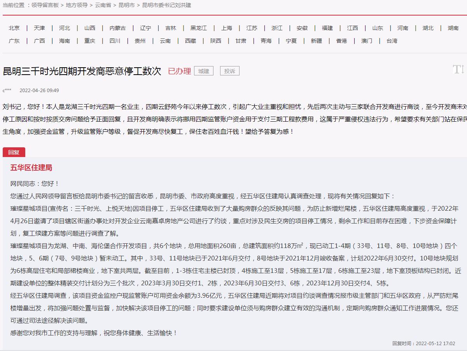The height and width of the screenshot is (351, 467).
Task: Open 昆明市 breadcrumb link
Action: [126, 5]
